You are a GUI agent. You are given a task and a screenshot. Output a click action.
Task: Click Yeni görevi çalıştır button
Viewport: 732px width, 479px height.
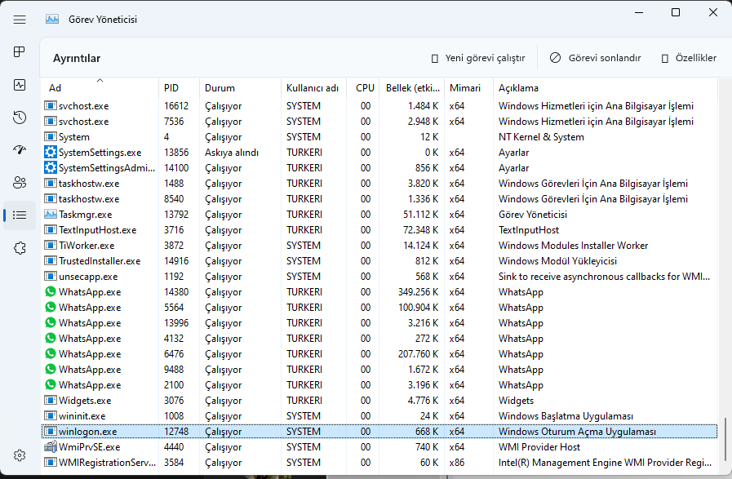(478, 58)
